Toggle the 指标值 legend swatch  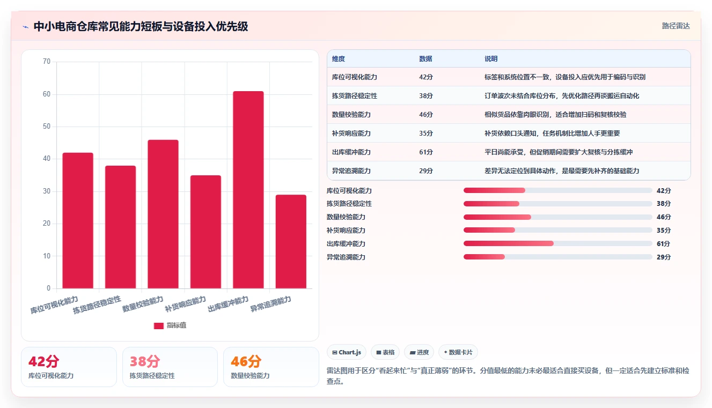tap(159, 325)
